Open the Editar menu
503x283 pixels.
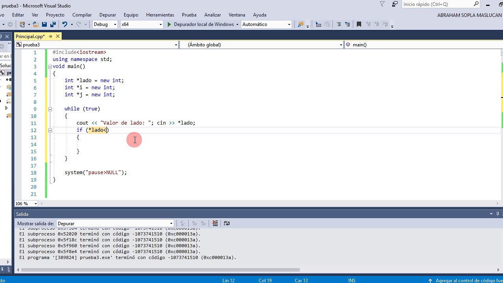[18, 15]
